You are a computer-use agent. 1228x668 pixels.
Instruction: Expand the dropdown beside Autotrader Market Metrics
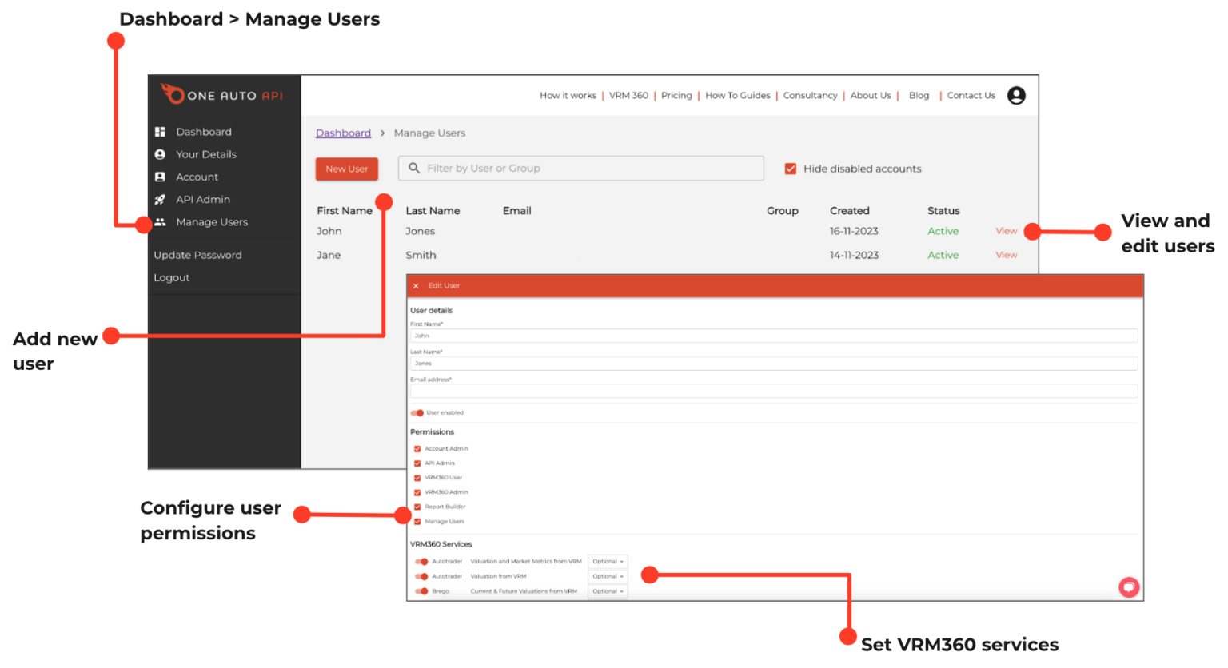coord(608,562)
